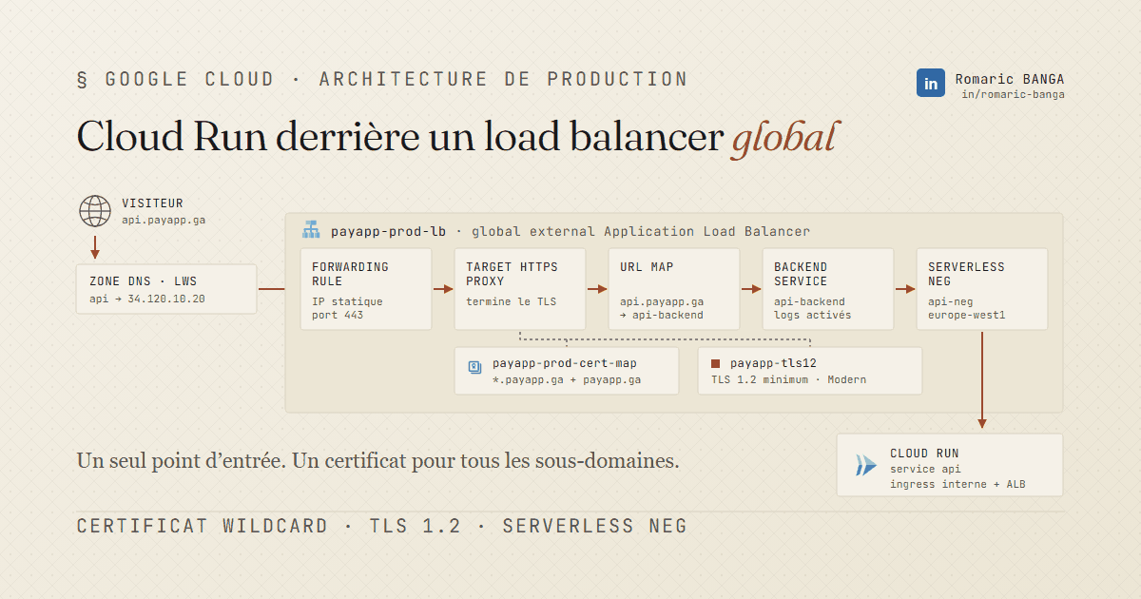Image resolution: width=1141 pixels, height=599 pixels.
Task: Click the LinkedIn logo icon
Action: (x=931, y=83)
